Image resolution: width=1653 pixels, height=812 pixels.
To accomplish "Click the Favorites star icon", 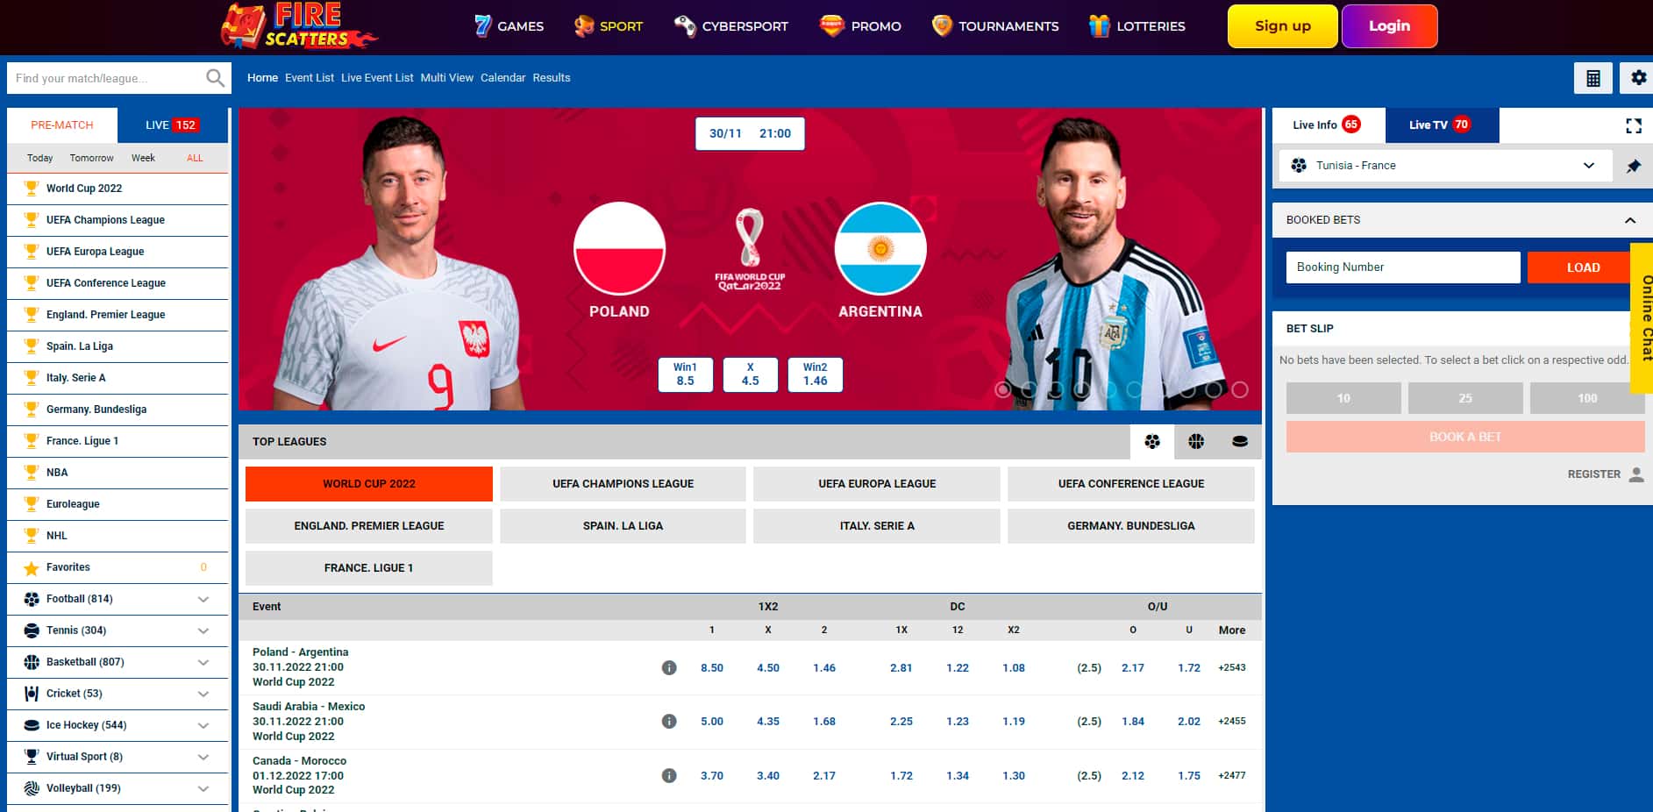I will (x=32, y=568).
